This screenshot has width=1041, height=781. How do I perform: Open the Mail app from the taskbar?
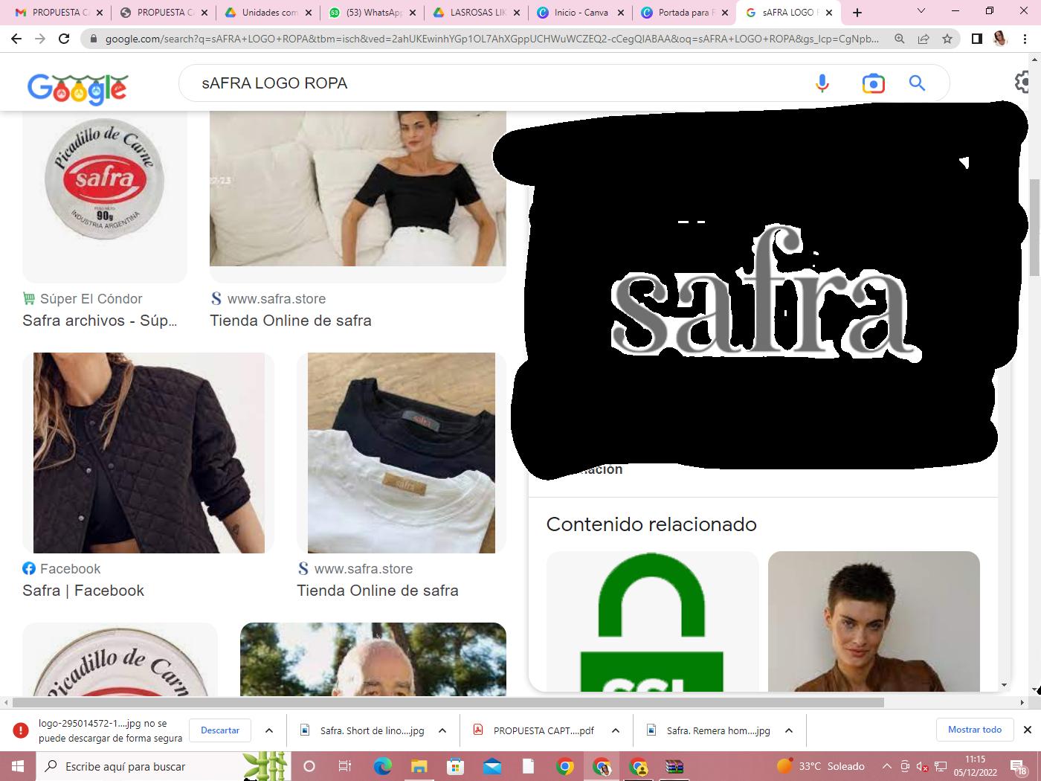tap(492, 766)
